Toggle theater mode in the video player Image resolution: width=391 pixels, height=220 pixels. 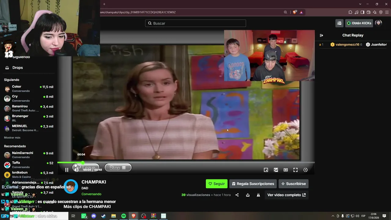click(286, 170)
